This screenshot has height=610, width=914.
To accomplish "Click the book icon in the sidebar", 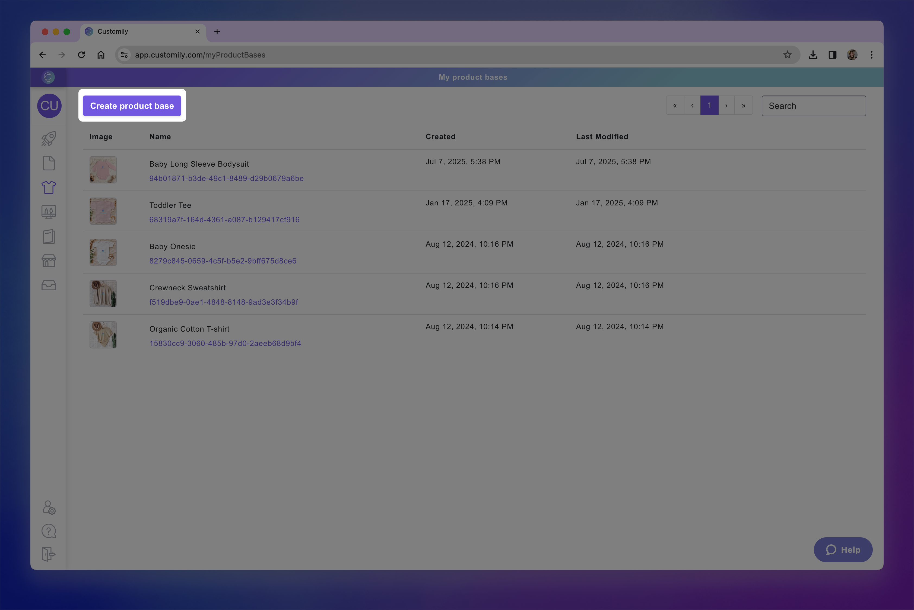I will tap(49, 236).
